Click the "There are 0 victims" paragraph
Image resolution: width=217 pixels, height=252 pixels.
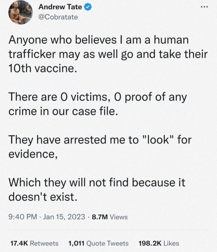[x=97, y=103]
